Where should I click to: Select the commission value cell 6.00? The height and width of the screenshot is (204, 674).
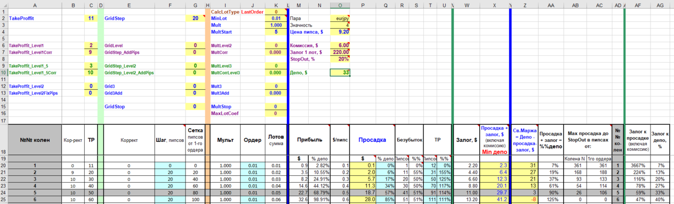[x=340, y=45]
